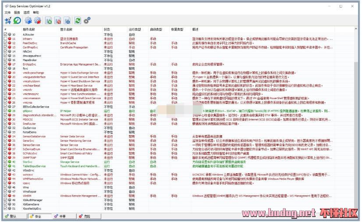Switch to the 中等 tab
This screenshot has width=362, height=222.
pos(64,216)
